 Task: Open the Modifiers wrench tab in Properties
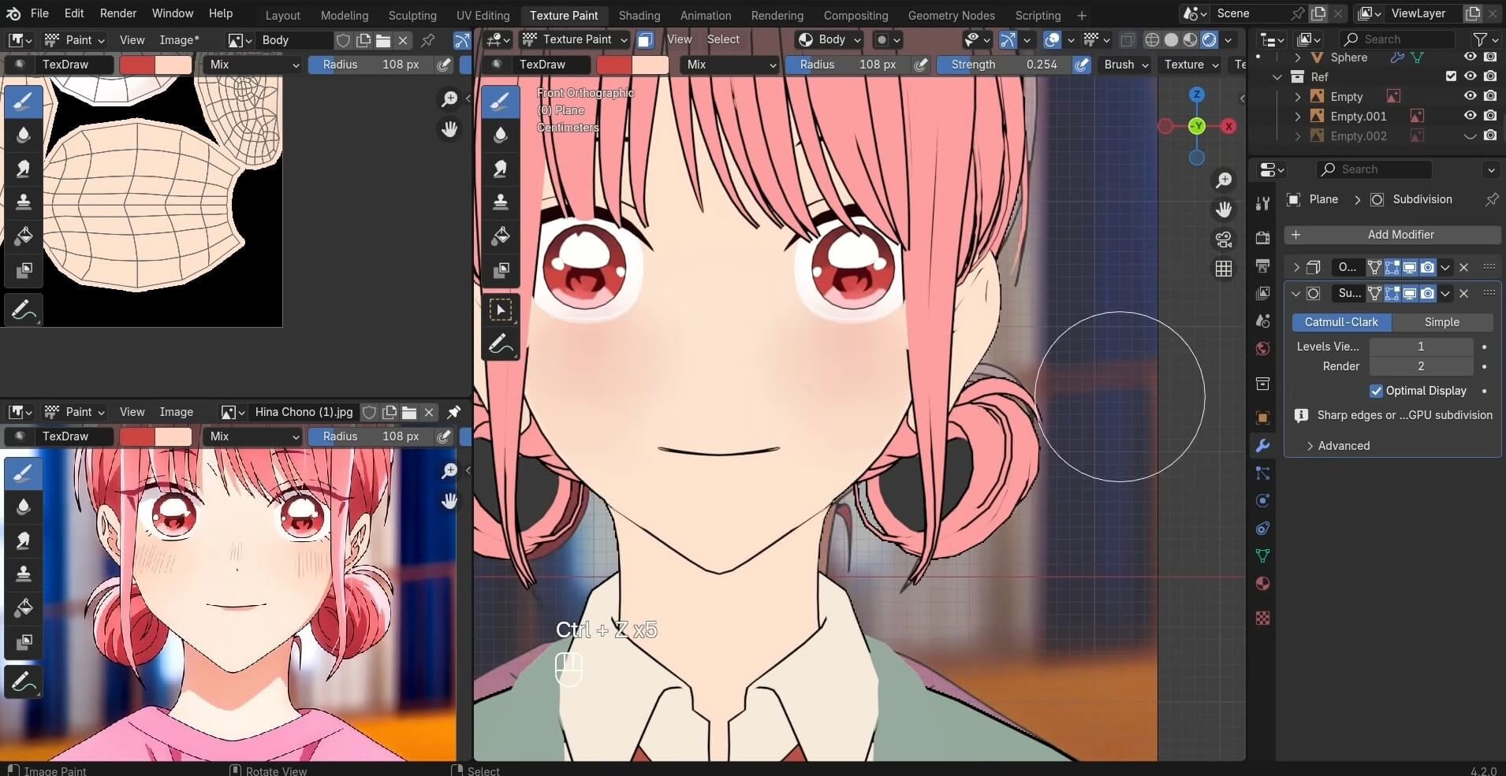click(x=1262, y=446)
